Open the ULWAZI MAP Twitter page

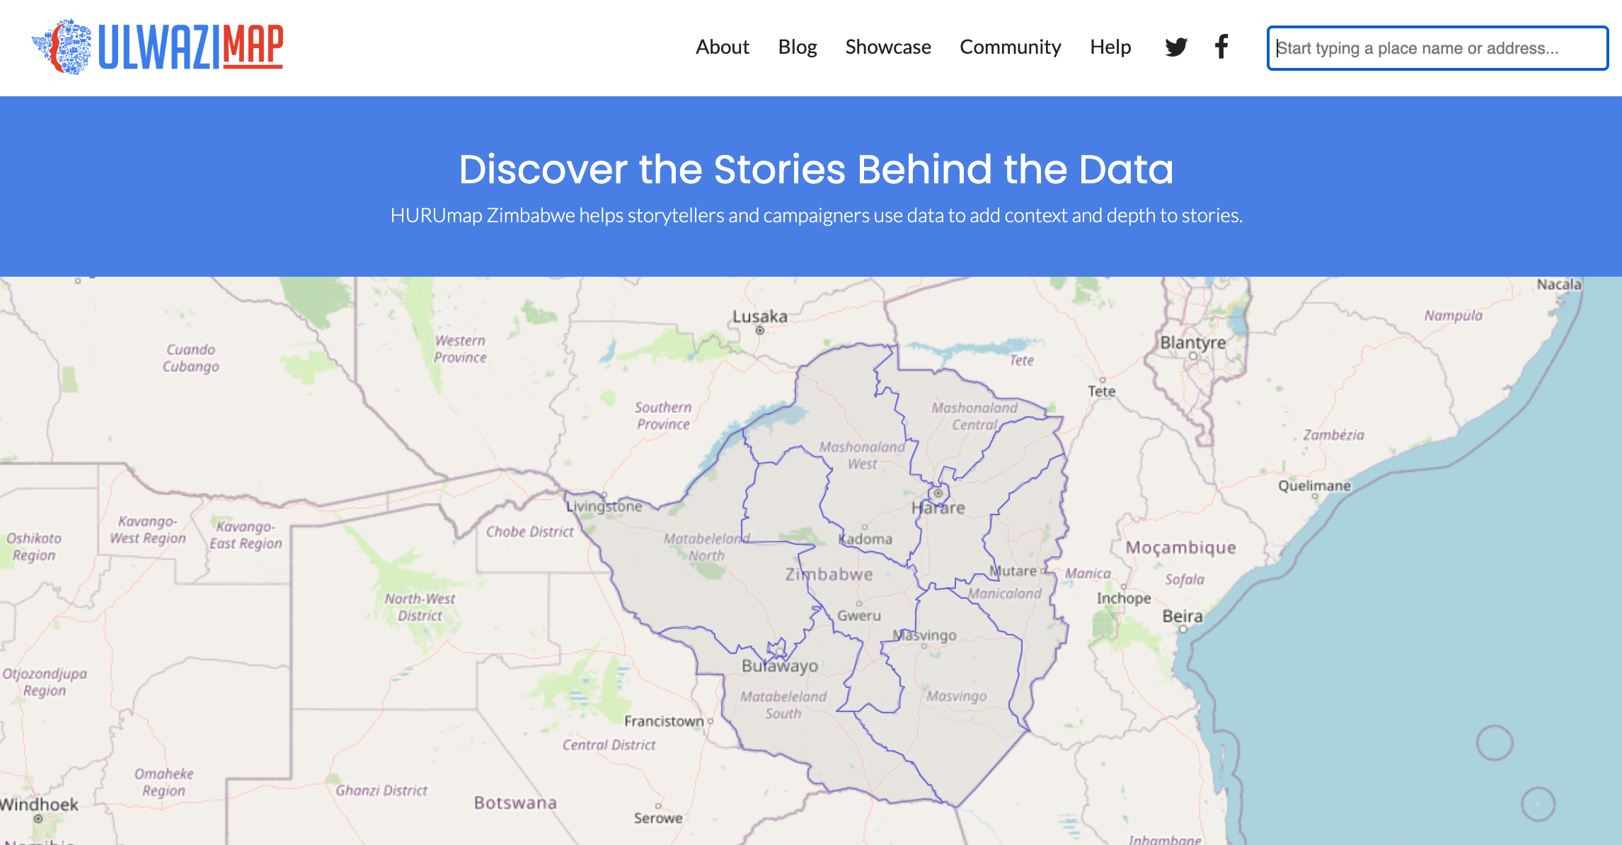coord(1177,47)
